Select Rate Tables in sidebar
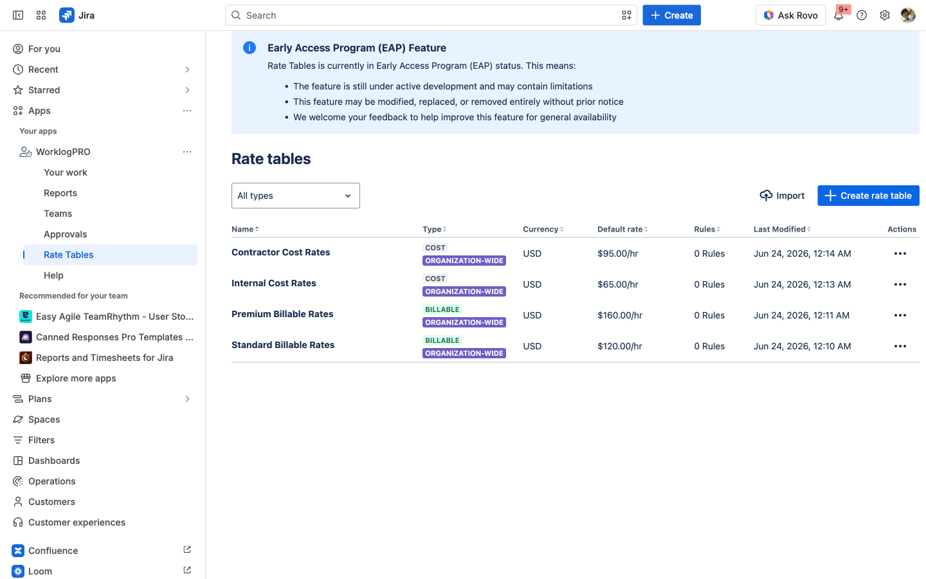Viewport: 926px width, 579px height. pyautogui.click(x=110, y=255)
